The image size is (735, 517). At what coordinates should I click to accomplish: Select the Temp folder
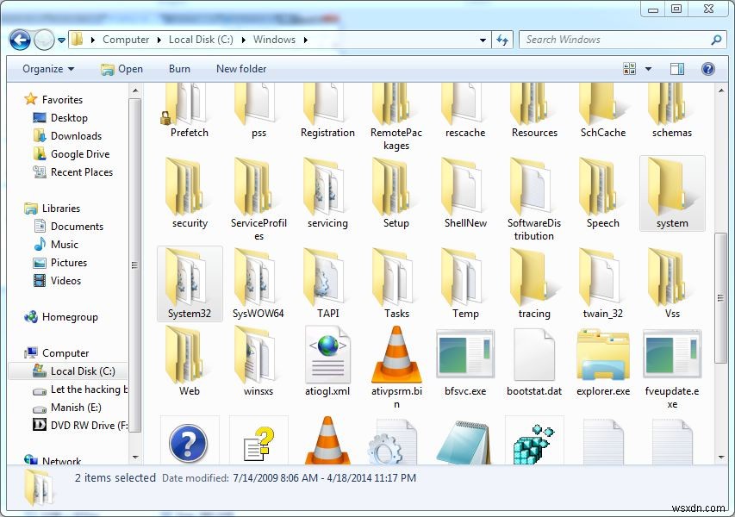[x=465, y=283]
